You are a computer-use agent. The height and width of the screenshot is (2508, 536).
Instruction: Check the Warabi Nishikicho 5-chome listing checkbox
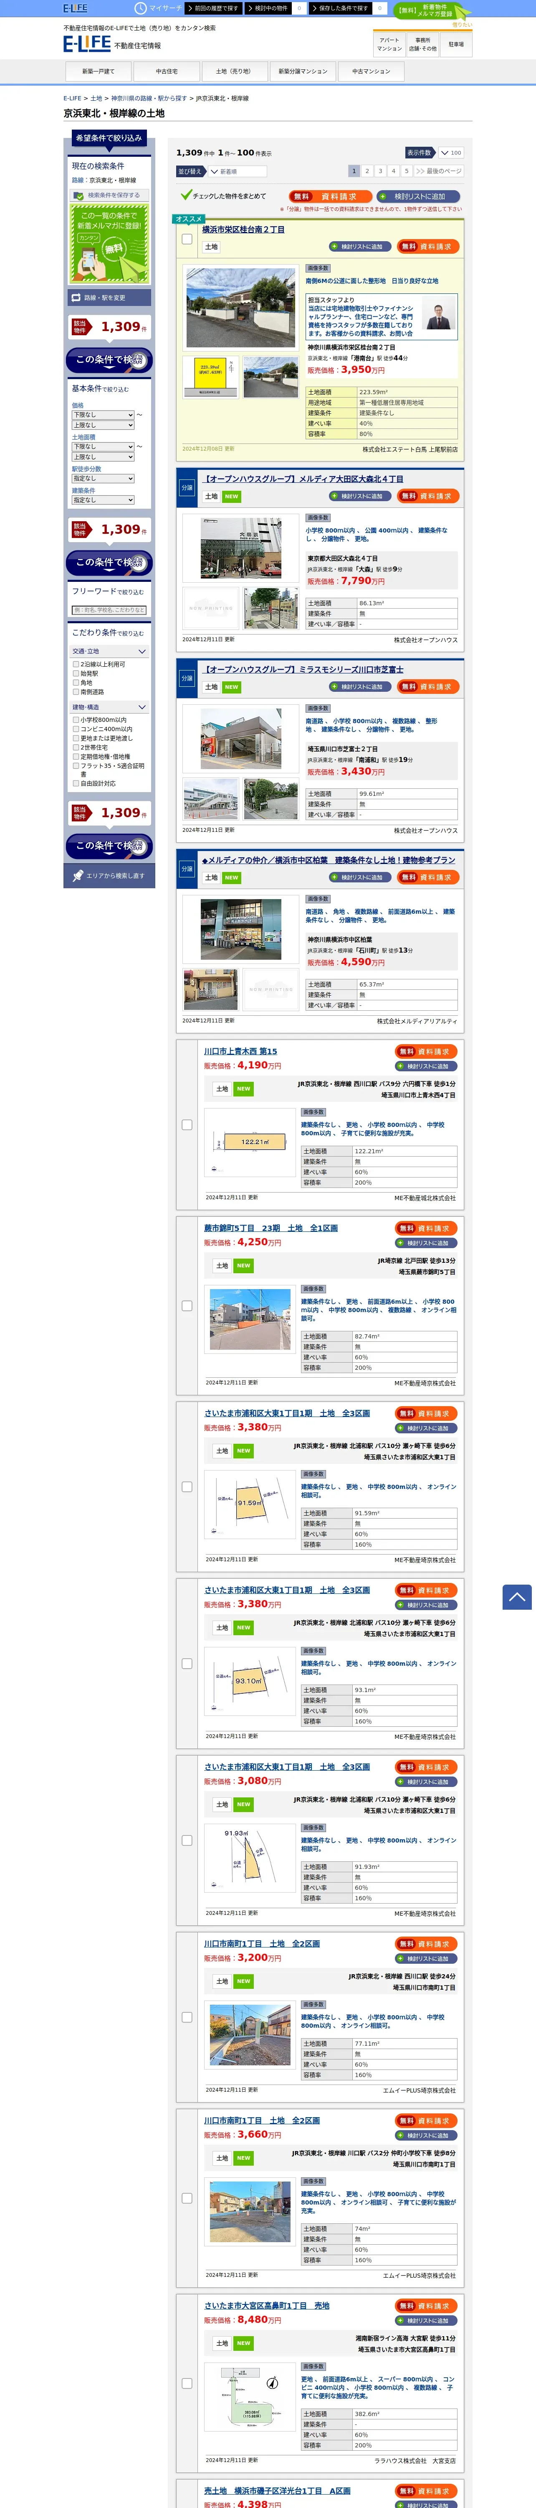point(187,1305)
